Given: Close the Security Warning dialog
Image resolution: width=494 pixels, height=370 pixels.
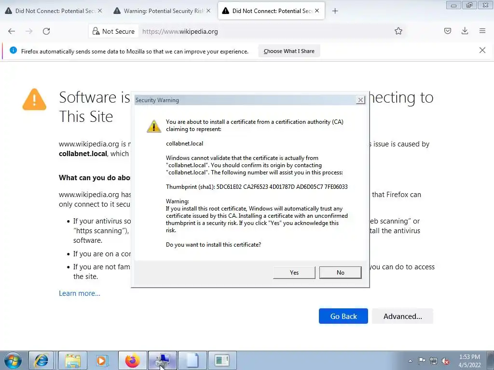Looking at the screenshot, I should click(360, 100).
